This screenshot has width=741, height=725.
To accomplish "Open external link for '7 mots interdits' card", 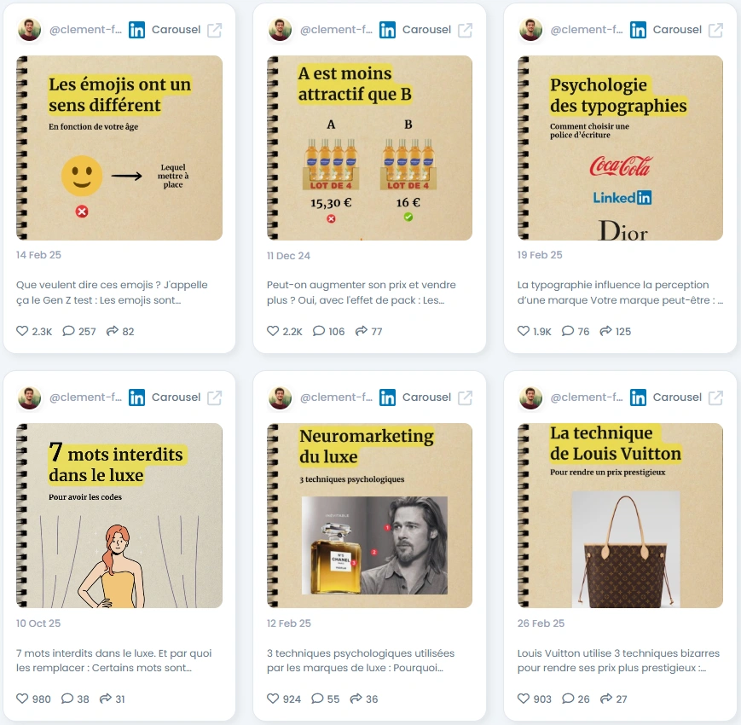I will (215, 398).
